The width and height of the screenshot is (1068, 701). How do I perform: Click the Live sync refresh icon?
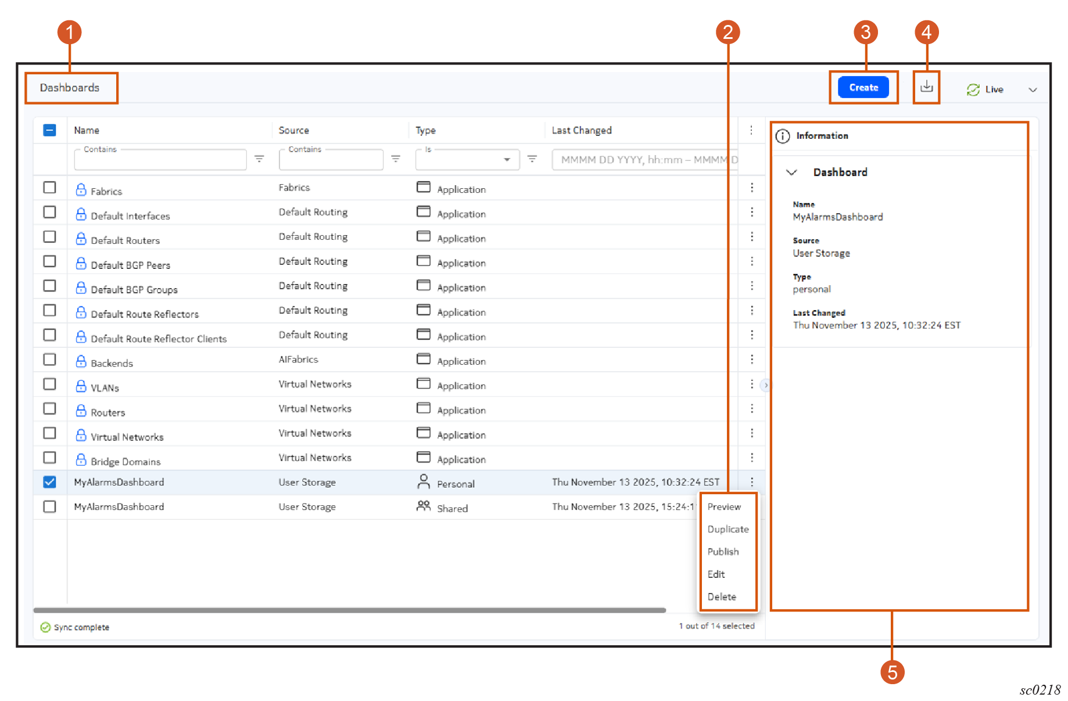click(x=973, y=89)
